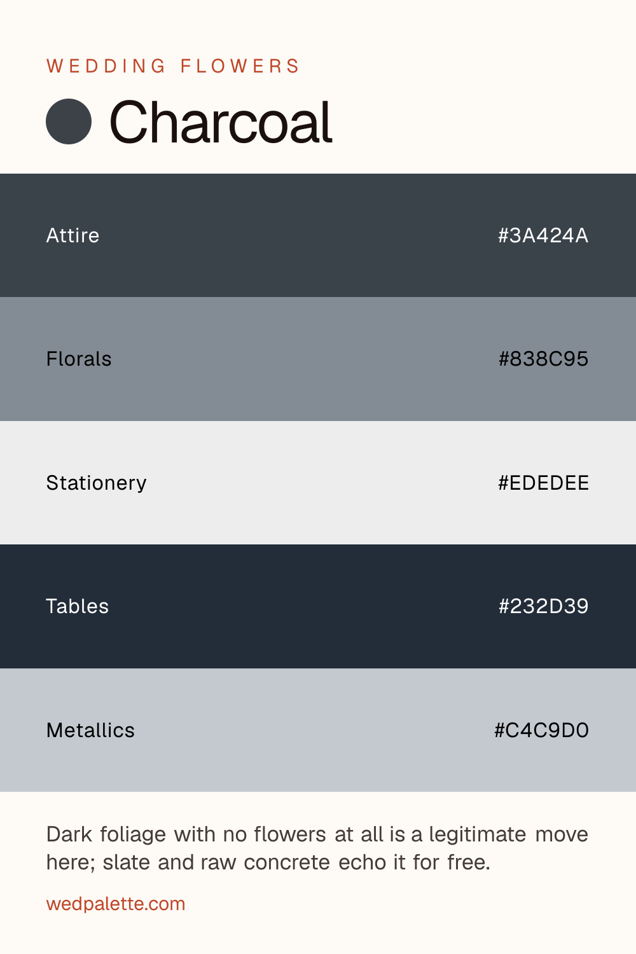The width and height of the screenshot is (636, 954).
Task: Click the #C4C9D0 hex code
Action: [x=541, y=730]
